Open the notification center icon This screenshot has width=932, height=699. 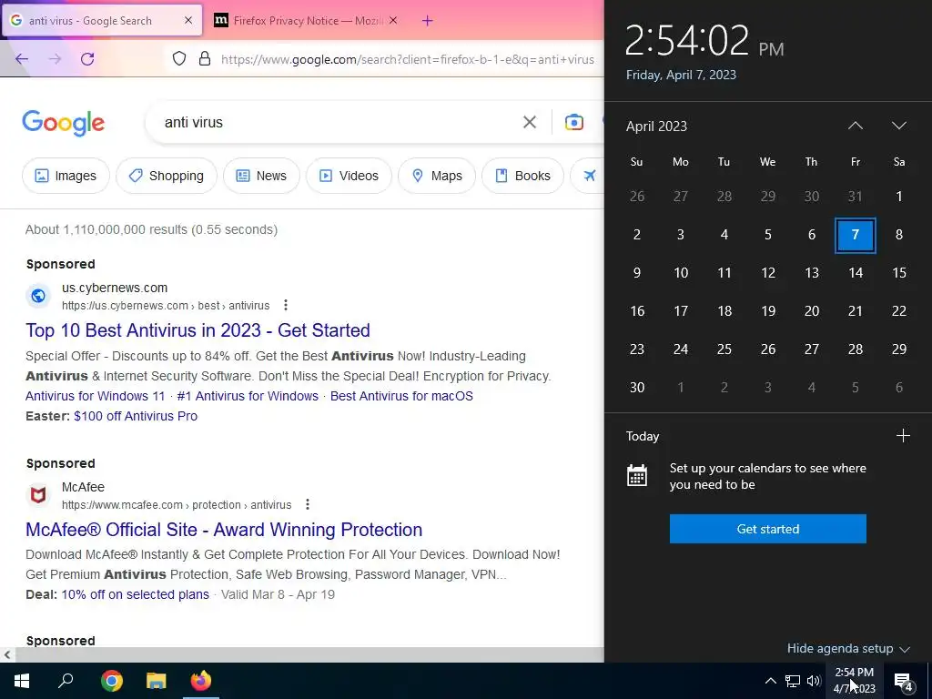point(904,682)
